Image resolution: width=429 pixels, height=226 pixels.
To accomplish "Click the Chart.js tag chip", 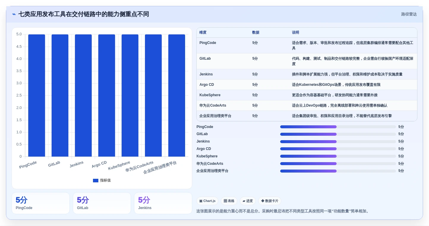I will pos(207,201).
